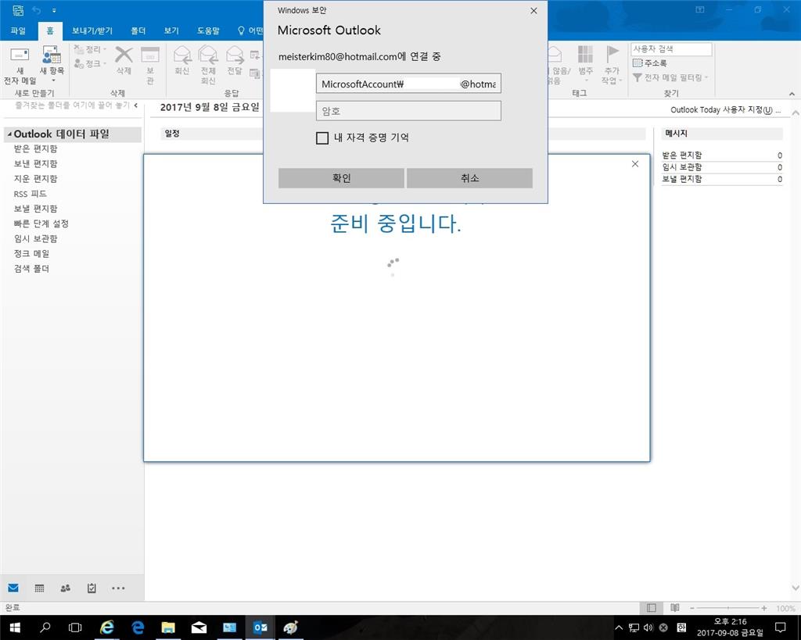Click the Categorize (범주) icon

[x=585, y=54]
